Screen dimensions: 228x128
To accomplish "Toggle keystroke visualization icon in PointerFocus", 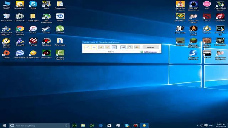I will click(x=94, y=47).
